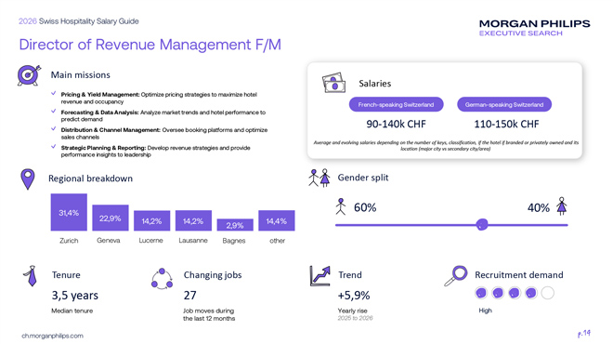Click the page number p.14
This screenshot has height=344, width=613.
pos(584,334)
